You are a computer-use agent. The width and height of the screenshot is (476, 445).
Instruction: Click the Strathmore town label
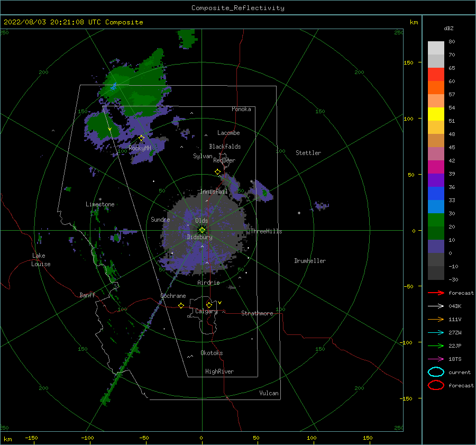(257, 313)
